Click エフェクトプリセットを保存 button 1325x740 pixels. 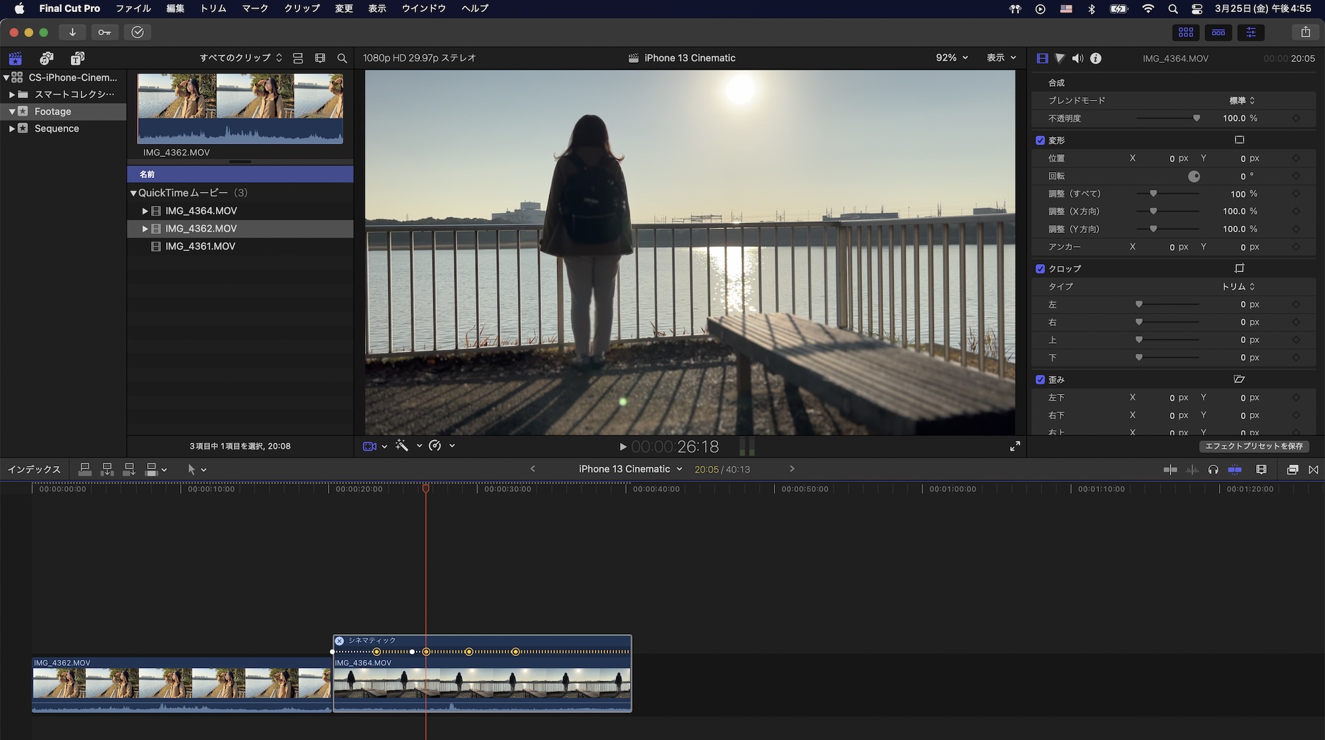coord(1253,446)
